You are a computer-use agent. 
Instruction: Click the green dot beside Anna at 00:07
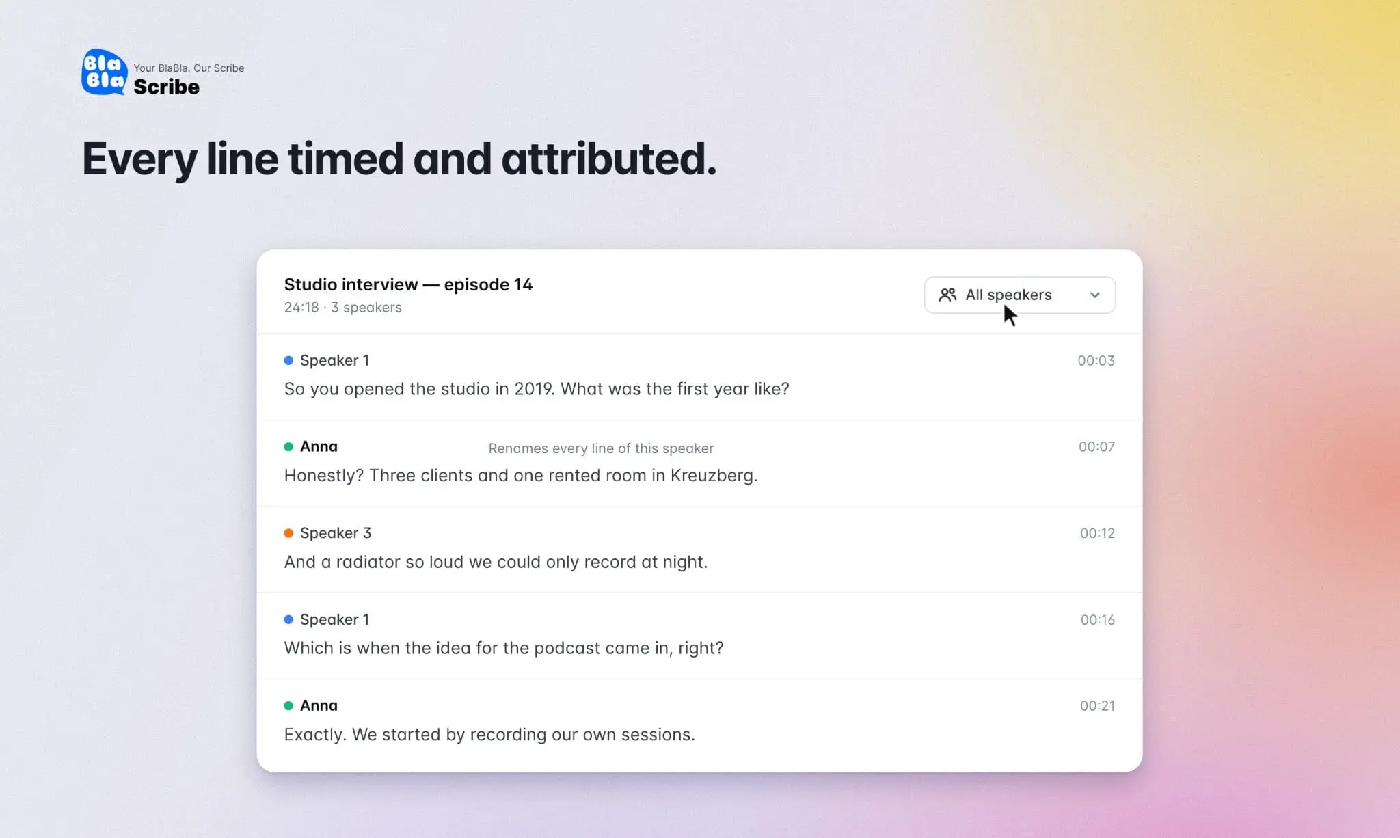[x=288, y=446]
